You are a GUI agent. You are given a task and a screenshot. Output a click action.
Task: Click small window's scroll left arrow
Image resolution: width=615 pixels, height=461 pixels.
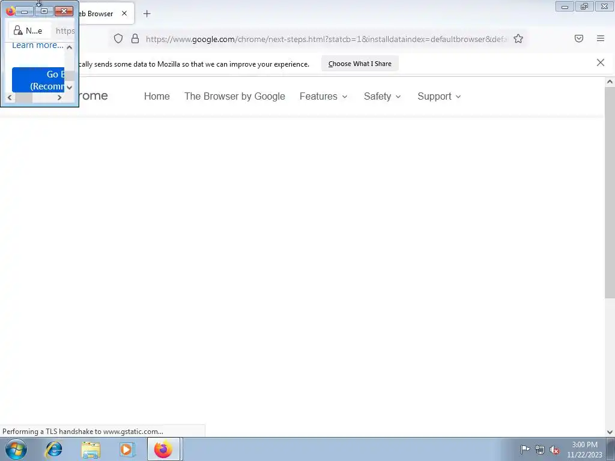click(x=10, y=98)
